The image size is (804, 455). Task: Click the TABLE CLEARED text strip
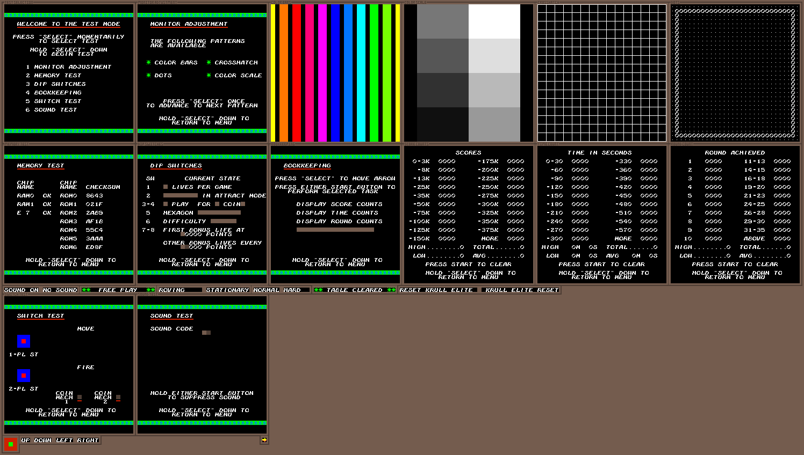pos(355,290)
